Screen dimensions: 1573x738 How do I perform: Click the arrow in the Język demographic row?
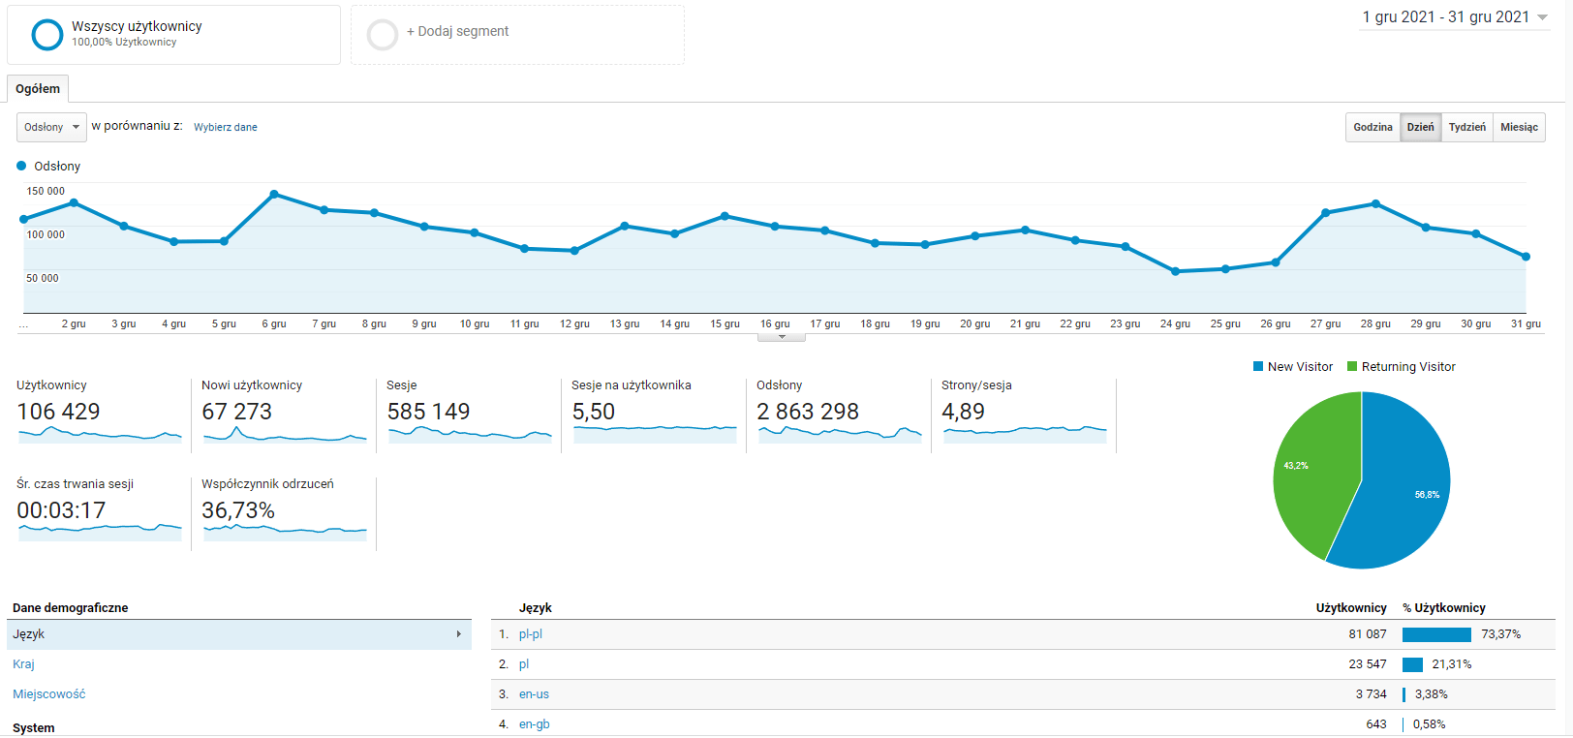[x=459, y=634]
